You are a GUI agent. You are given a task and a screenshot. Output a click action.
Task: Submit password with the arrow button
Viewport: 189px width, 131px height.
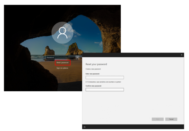tap(77, 58)
